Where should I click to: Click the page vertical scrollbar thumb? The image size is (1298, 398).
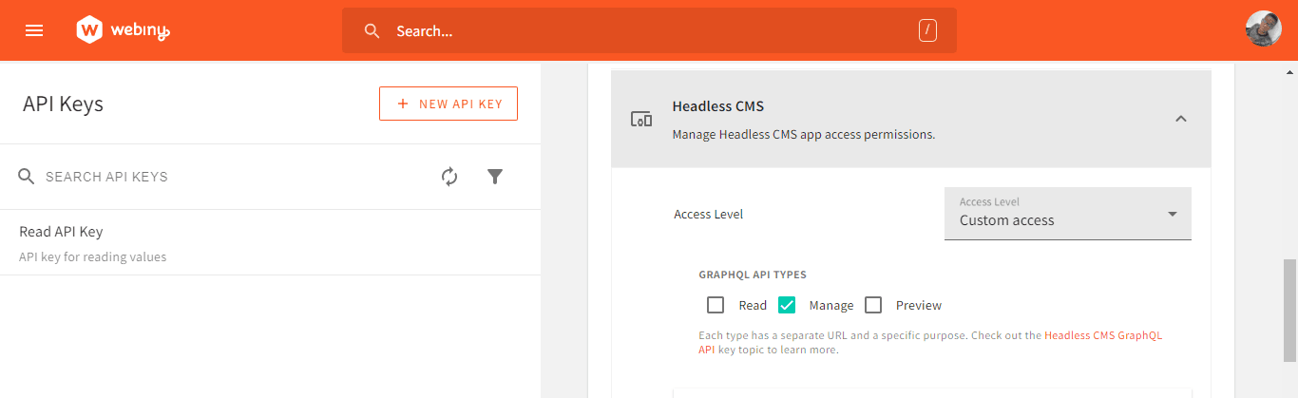(x=1289, y=311)
